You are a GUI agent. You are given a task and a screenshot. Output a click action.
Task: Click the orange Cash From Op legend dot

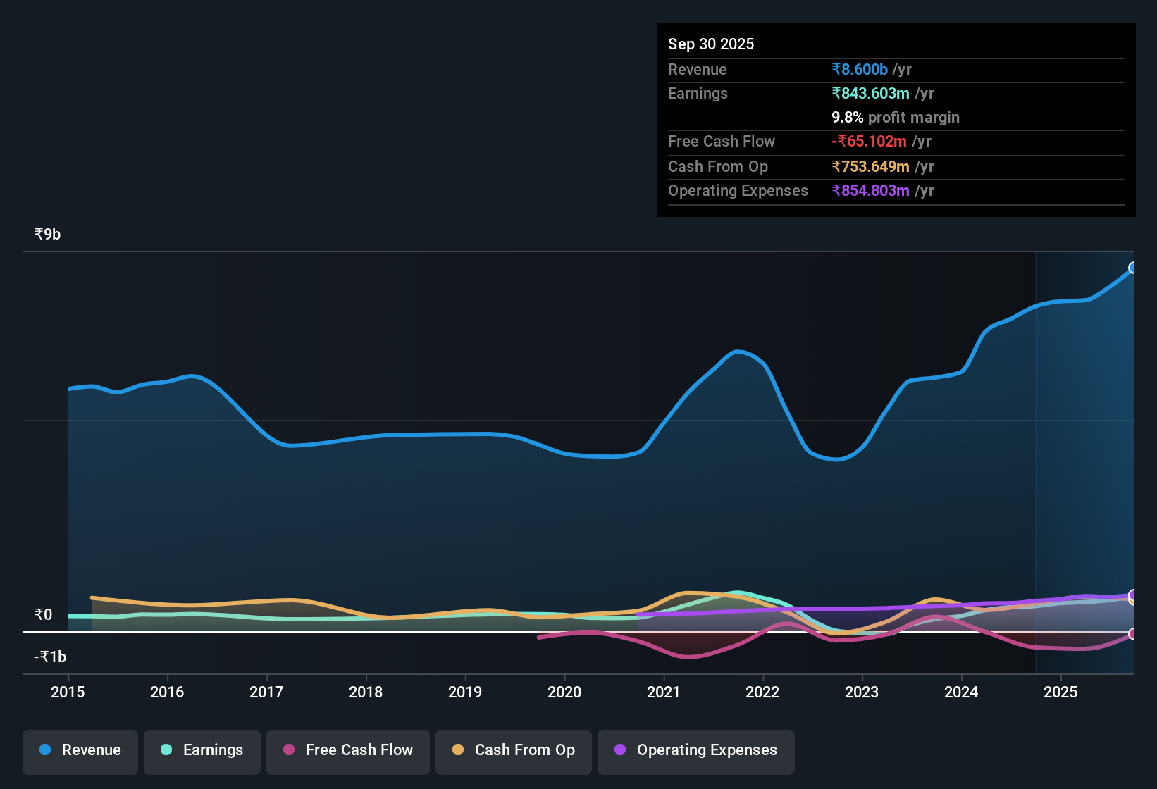pyautogui.click(x=459, y=750)
